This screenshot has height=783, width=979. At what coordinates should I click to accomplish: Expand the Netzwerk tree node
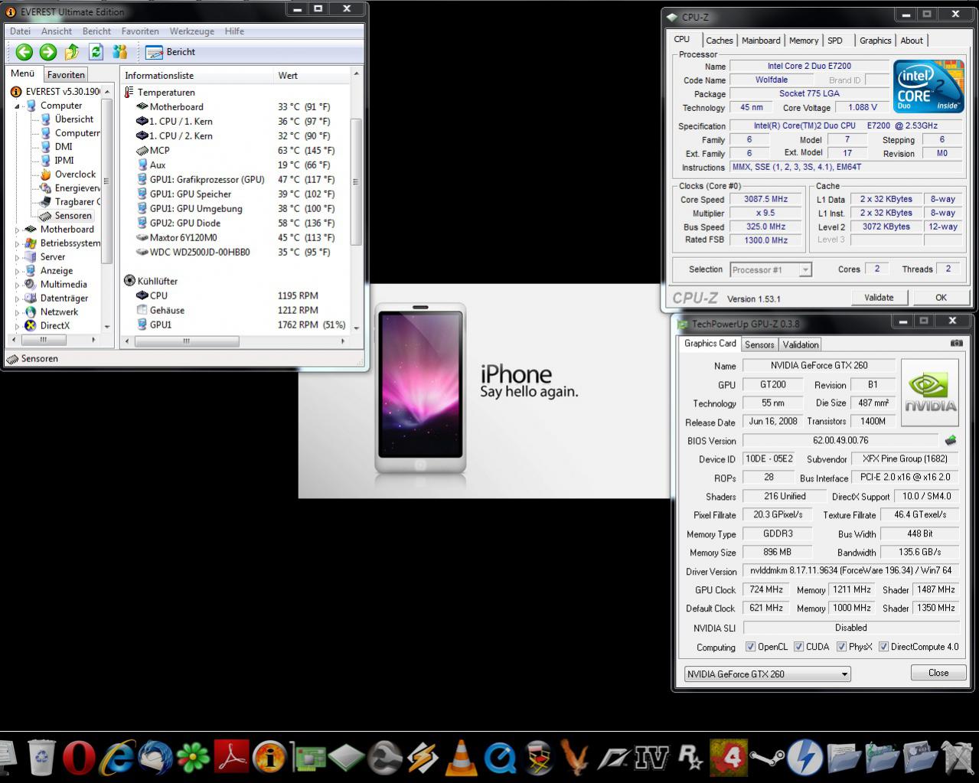[18, 312]
